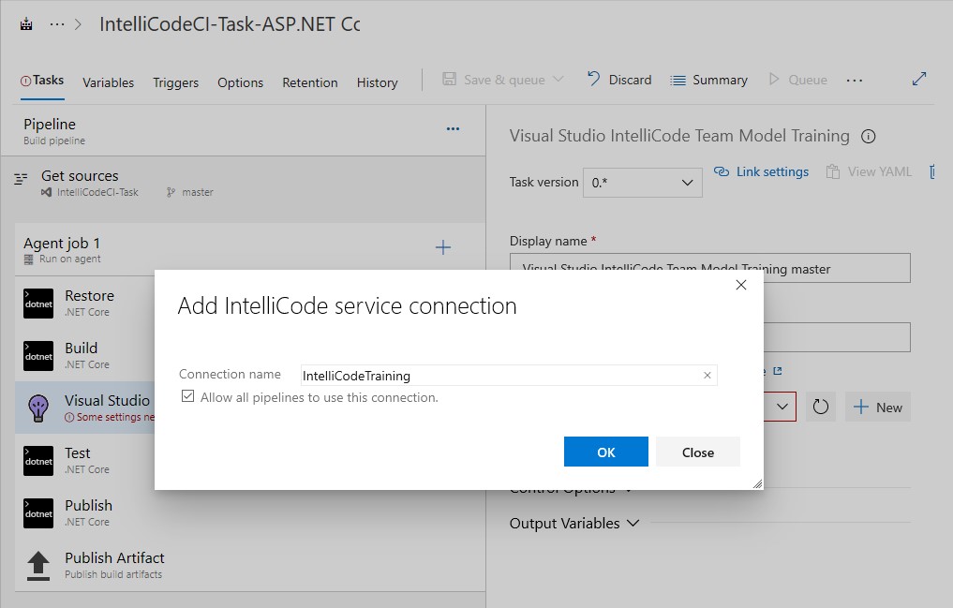Click New to add a service connection
The height and width of the screenshot is (608, 953).
click(x=878, y=407)
